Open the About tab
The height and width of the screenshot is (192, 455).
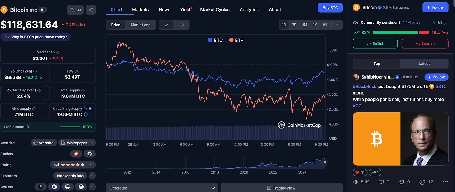click(x=275, y=9)
